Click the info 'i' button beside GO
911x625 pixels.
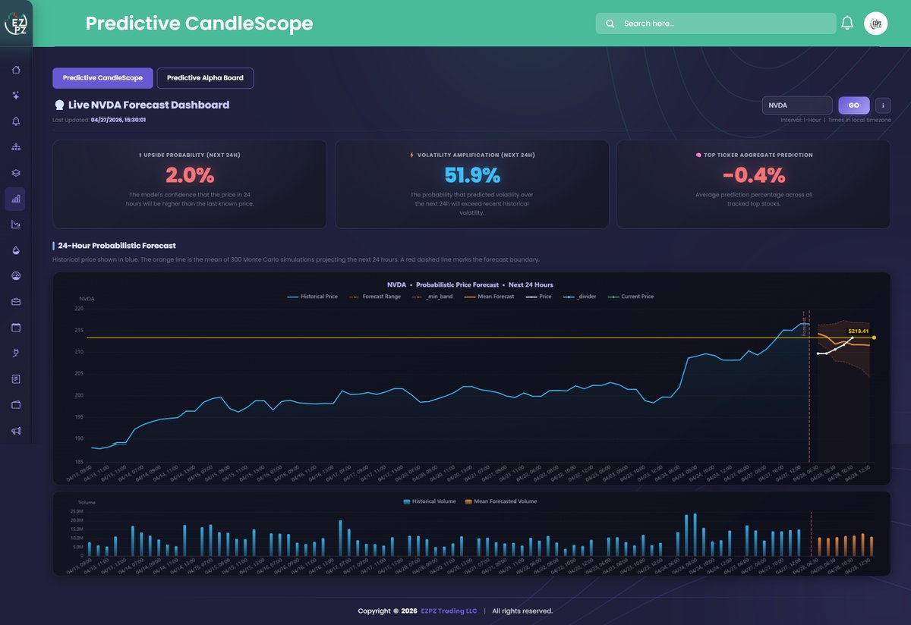[883, 105]
